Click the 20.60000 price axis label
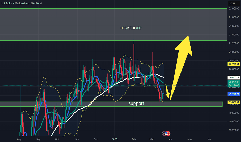 [234, 69]
